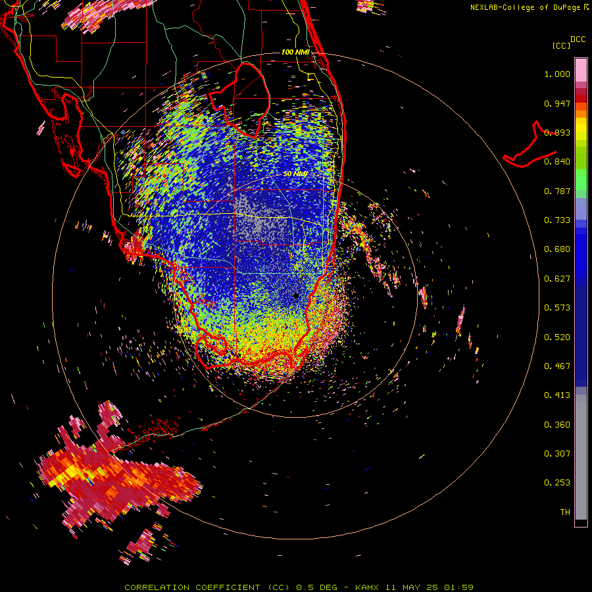592x592 pixels.
Task: Click the 0.893 scale value
Action: pyautogui.click(x=557, y=132)
